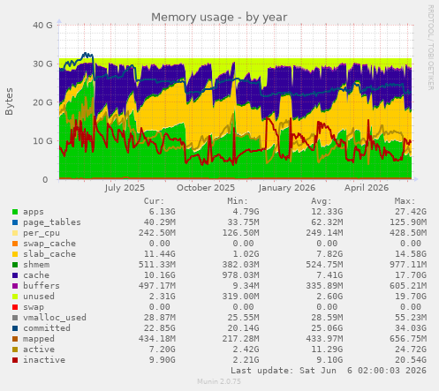Click active max value 24.72G
Image resolution: width=439 pixels, height=391 pixels.
coord(411,350)
